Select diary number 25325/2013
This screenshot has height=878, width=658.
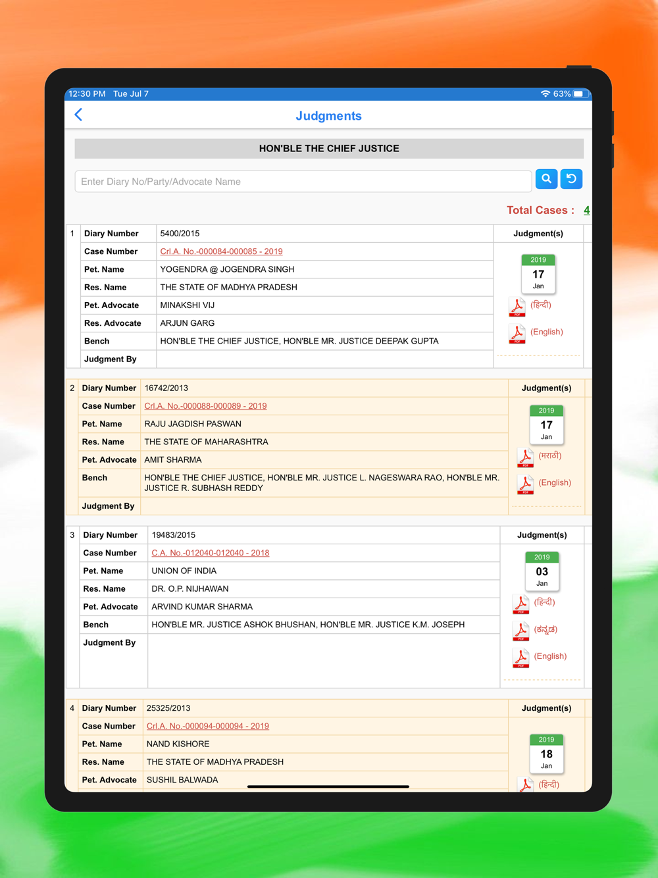tap(168, 708)
